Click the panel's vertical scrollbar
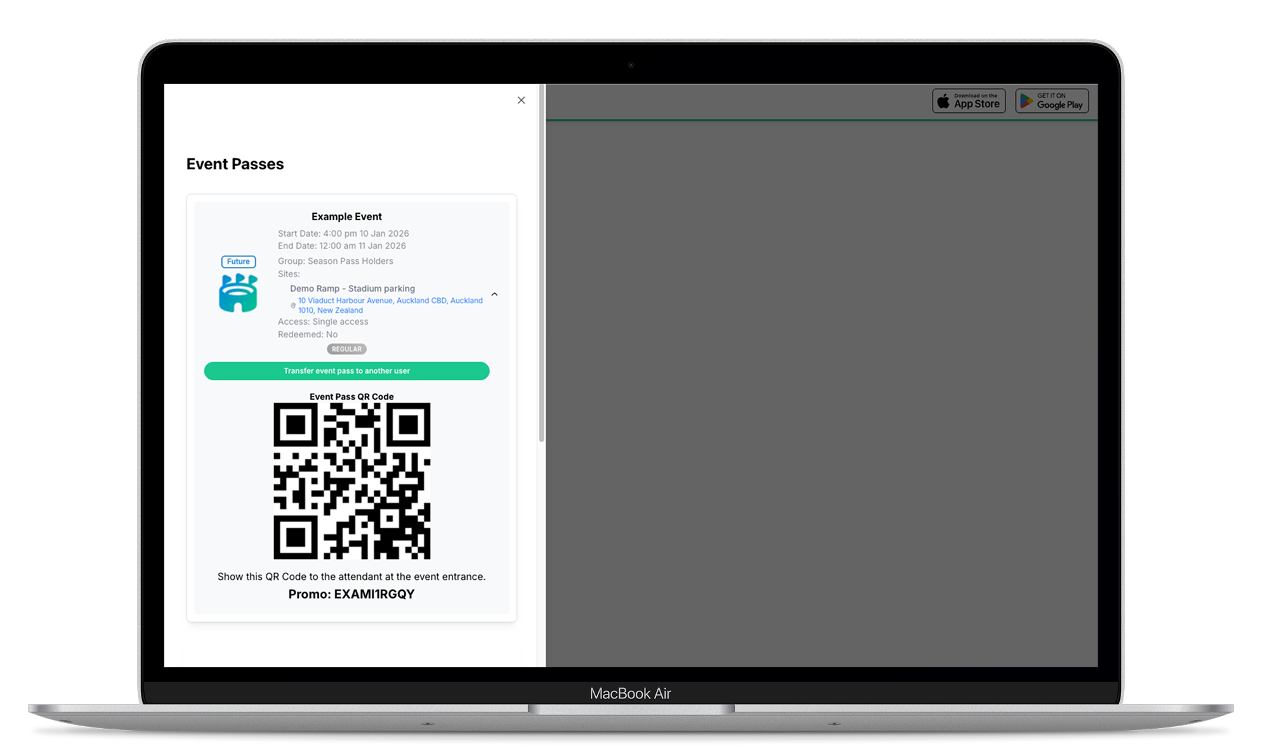This screenshot has width=1262, height=751. [x=541, y=263]
